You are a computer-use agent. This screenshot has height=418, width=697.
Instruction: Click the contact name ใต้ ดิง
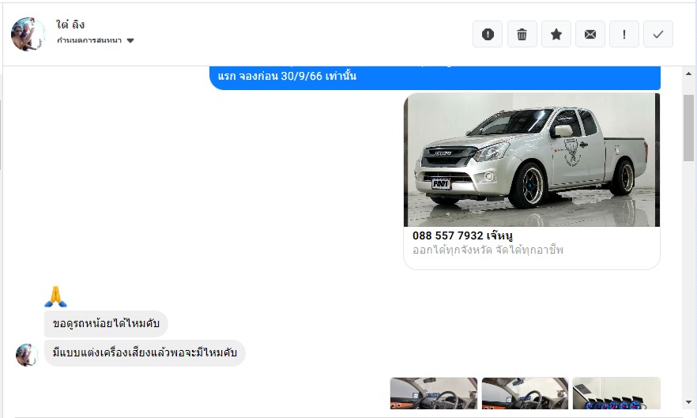70,24
